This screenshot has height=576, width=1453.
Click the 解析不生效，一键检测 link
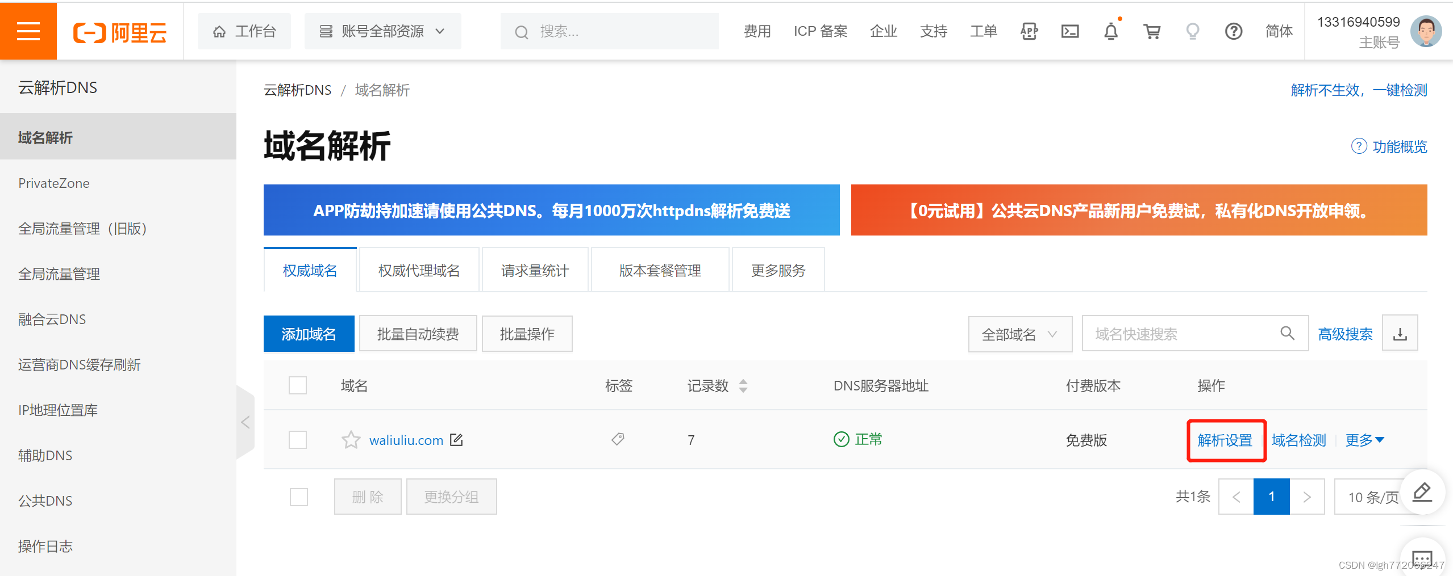[1359, 90]
